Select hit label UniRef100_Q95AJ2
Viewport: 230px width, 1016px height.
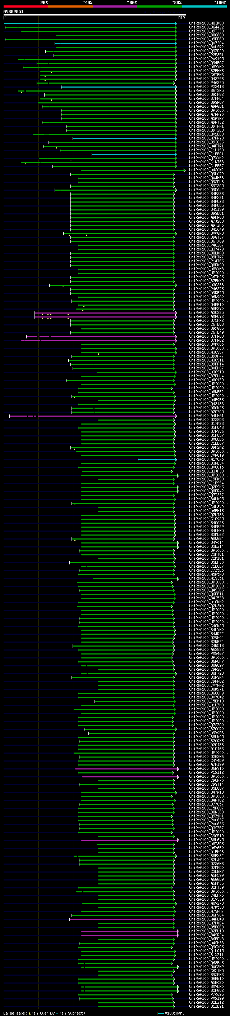pos(206,190)
